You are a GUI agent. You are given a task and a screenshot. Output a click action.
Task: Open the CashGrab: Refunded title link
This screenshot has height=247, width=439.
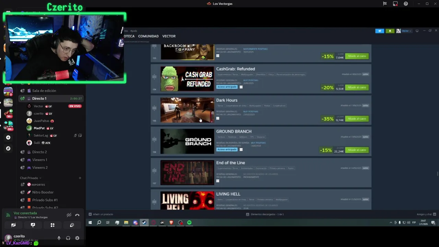[235, 69]
